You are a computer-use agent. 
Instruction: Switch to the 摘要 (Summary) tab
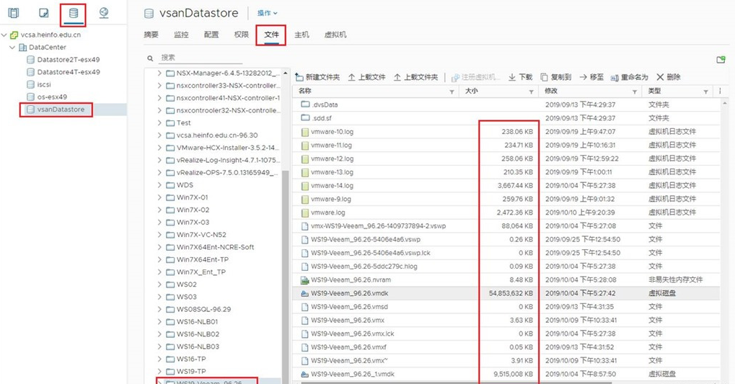point(151,35)
